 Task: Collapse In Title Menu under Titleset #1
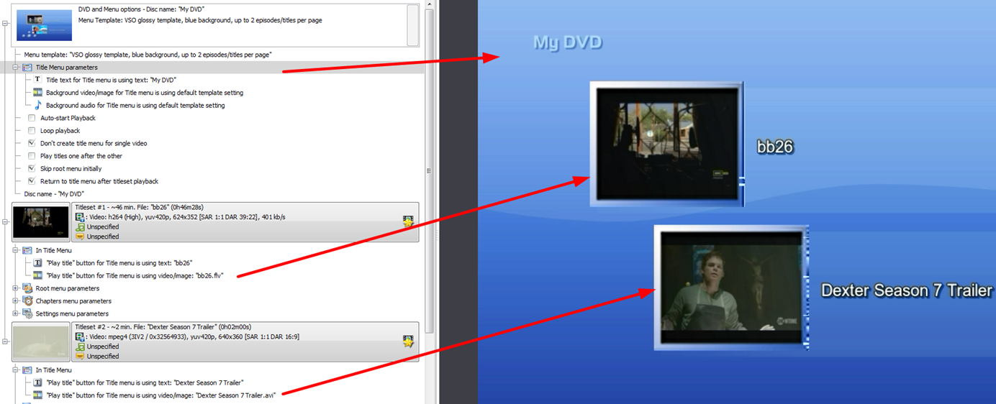[x=16, y=250]
